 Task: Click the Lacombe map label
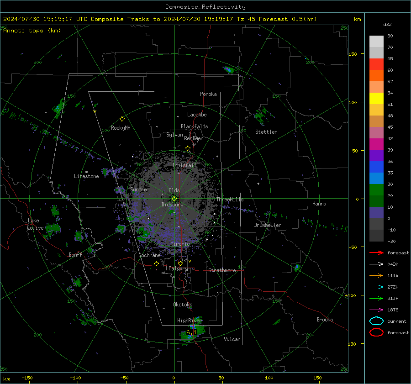tap(197, 115)
